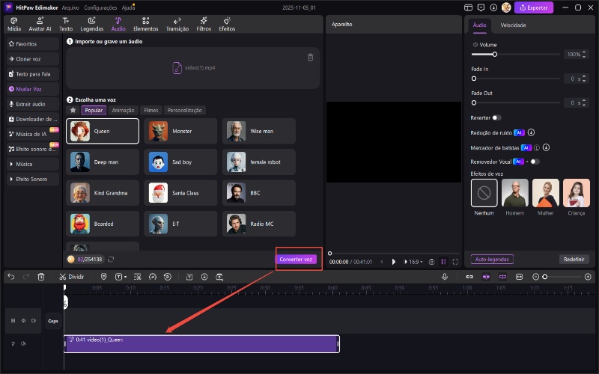Toggle the Reverter switch
The height and width of the screenshot is (374, 599).
click(x=496, y=117)
